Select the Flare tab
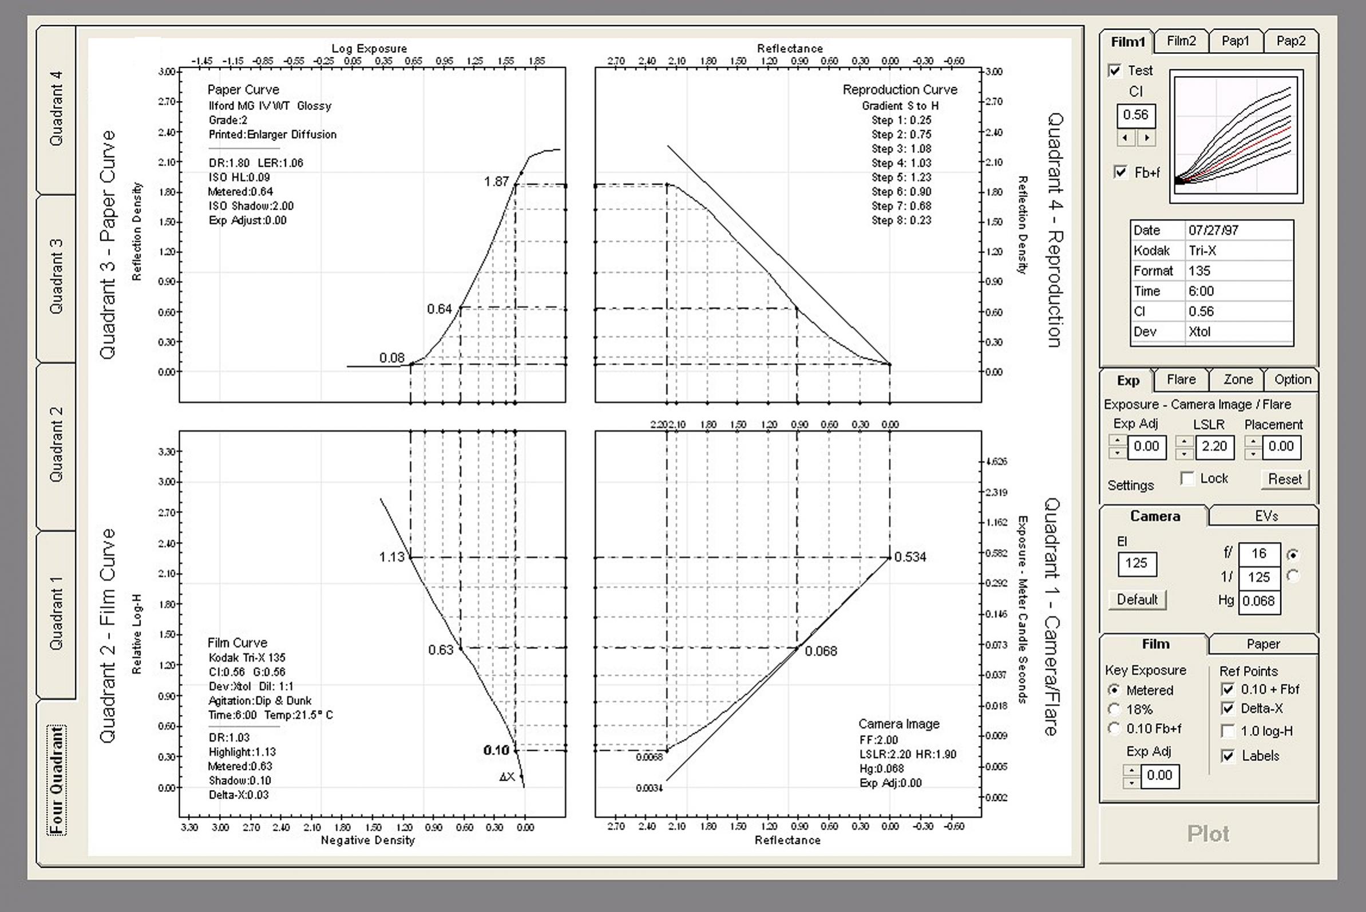 click(x=1181, y=379)
